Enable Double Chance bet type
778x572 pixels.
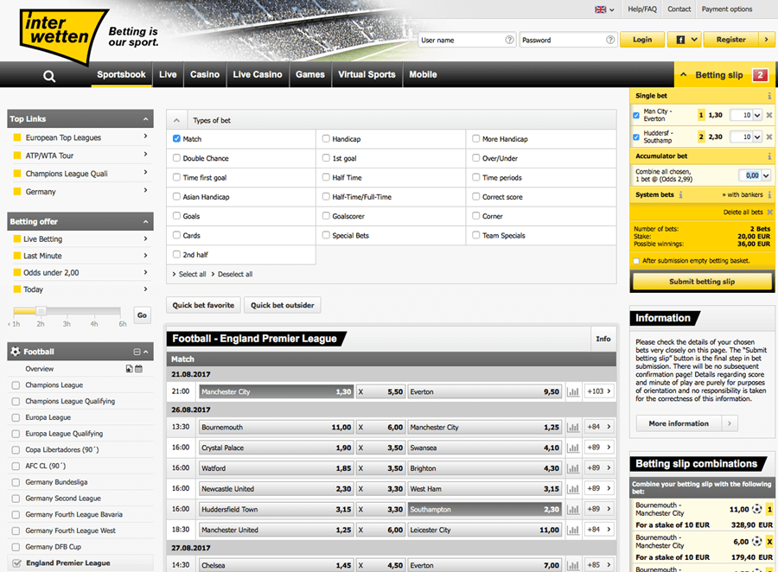click(x=176, y=158)
